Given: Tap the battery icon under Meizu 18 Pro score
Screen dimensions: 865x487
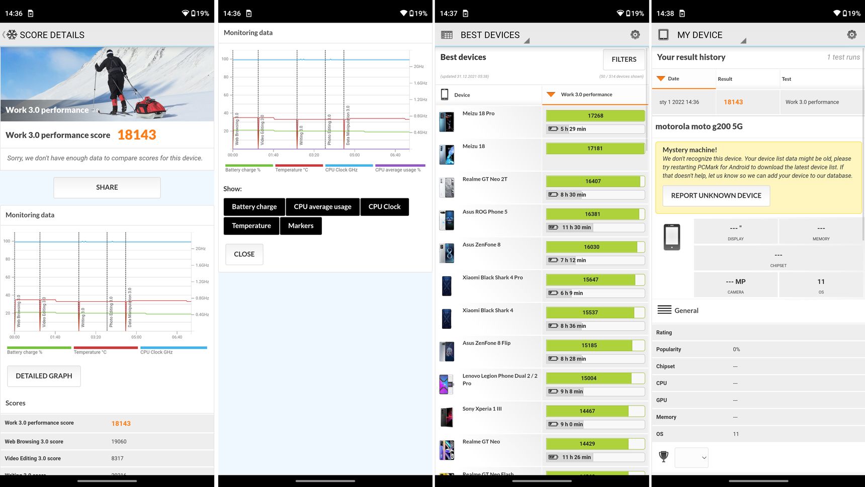Looking at the screenshot, I should tap(553, 129).
